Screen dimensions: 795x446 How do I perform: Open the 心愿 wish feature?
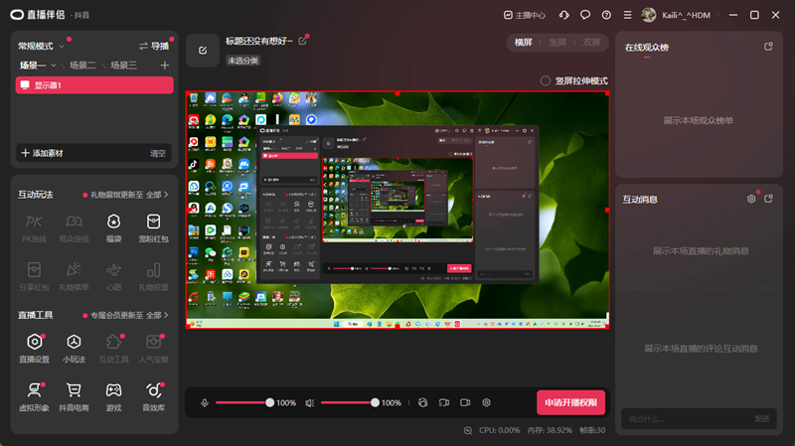pyautogui.click(x=113, y=276)
